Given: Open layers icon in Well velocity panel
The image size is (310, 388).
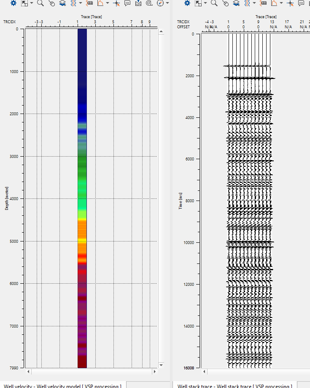Looking at the screenshot, I should (x=62, y=3).
